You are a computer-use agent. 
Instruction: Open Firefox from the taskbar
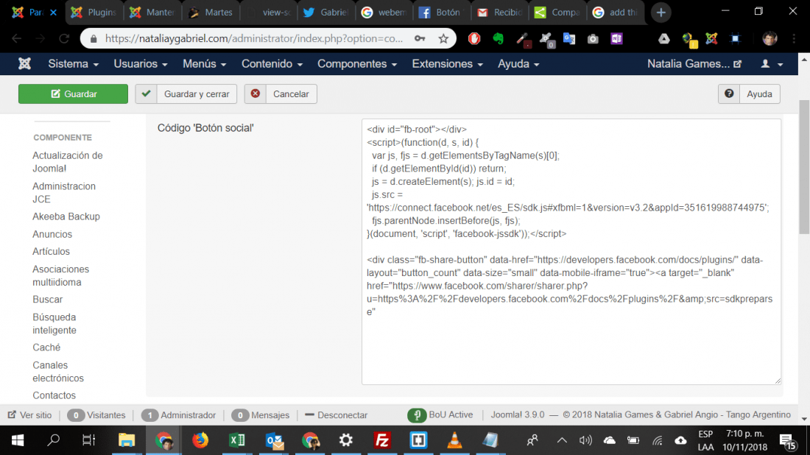point(200,440)
